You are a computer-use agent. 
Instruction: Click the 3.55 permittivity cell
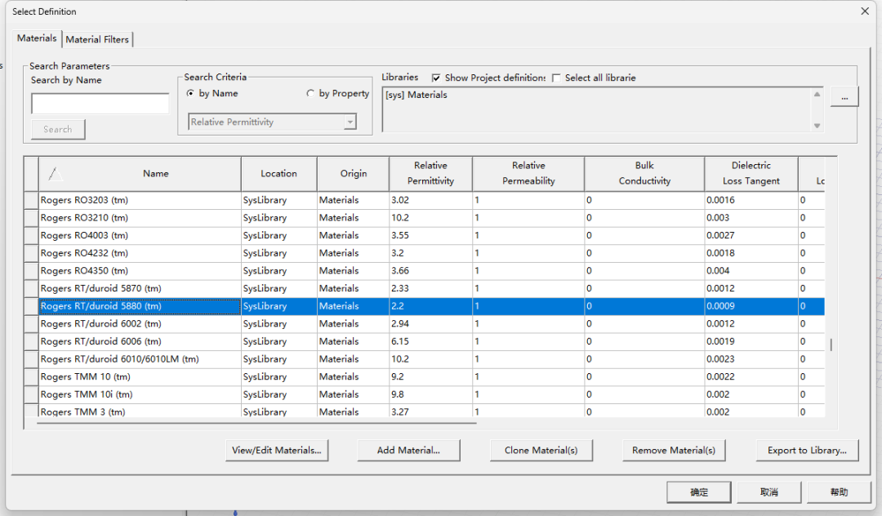point(430,235)
